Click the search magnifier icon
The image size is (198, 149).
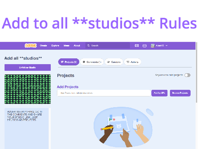(88, 46)
